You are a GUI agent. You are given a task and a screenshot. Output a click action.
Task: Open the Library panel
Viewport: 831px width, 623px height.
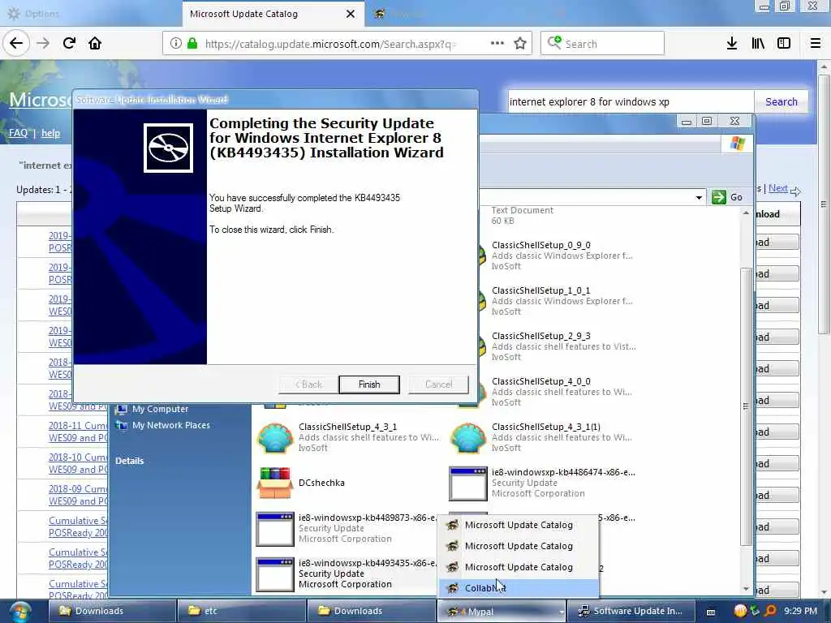click(758, 44)
